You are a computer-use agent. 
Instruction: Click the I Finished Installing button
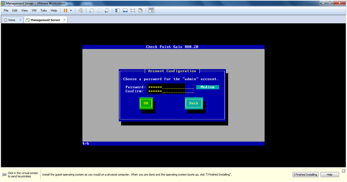(x=305, y=175)
